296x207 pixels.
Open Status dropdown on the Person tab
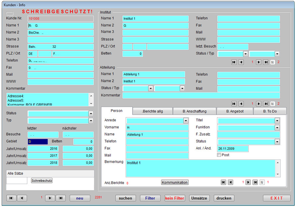(x=277, y=142)
